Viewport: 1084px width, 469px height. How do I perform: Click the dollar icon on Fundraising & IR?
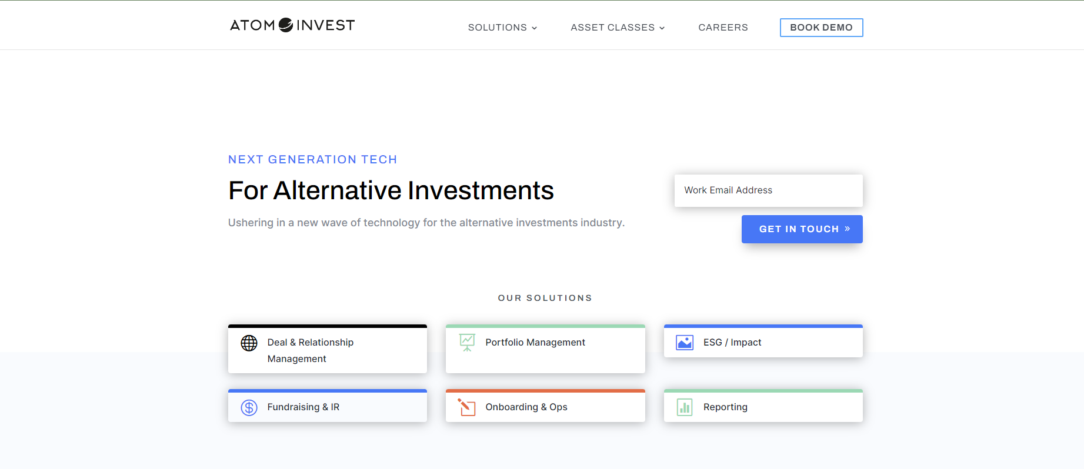pyautogui.click(x=248, y=407)
